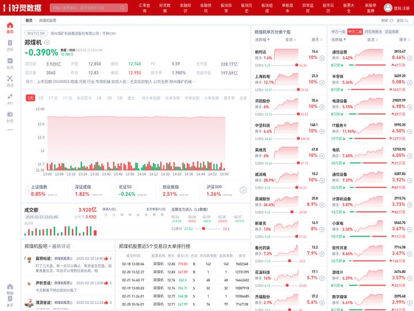The width and height of the screenshot is (414, 311).
Task: Open the API sidebar icon
Action: [x=10, y=99]
